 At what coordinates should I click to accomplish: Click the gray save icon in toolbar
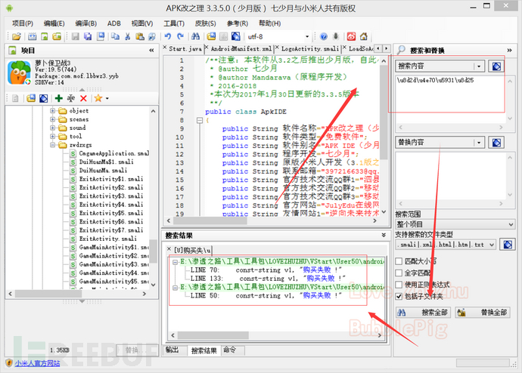tap(76, 36)
